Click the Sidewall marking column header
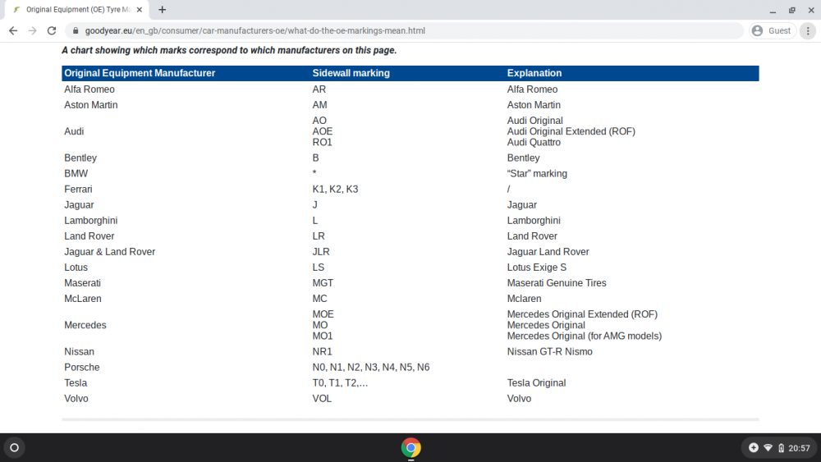The height and width of the screenshot is (462, 821). click(351, 73)
